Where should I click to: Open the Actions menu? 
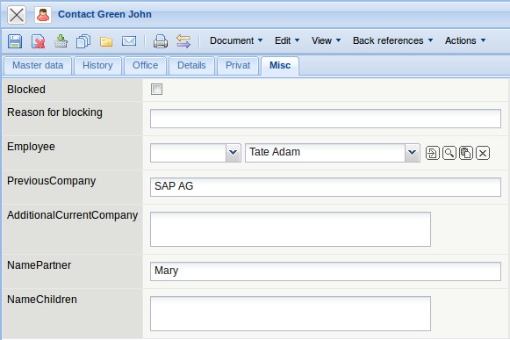465,40
